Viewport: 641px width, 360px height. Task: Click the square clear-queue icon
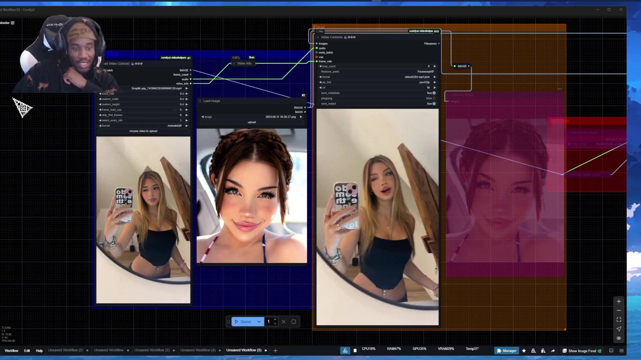pos(294,322)
